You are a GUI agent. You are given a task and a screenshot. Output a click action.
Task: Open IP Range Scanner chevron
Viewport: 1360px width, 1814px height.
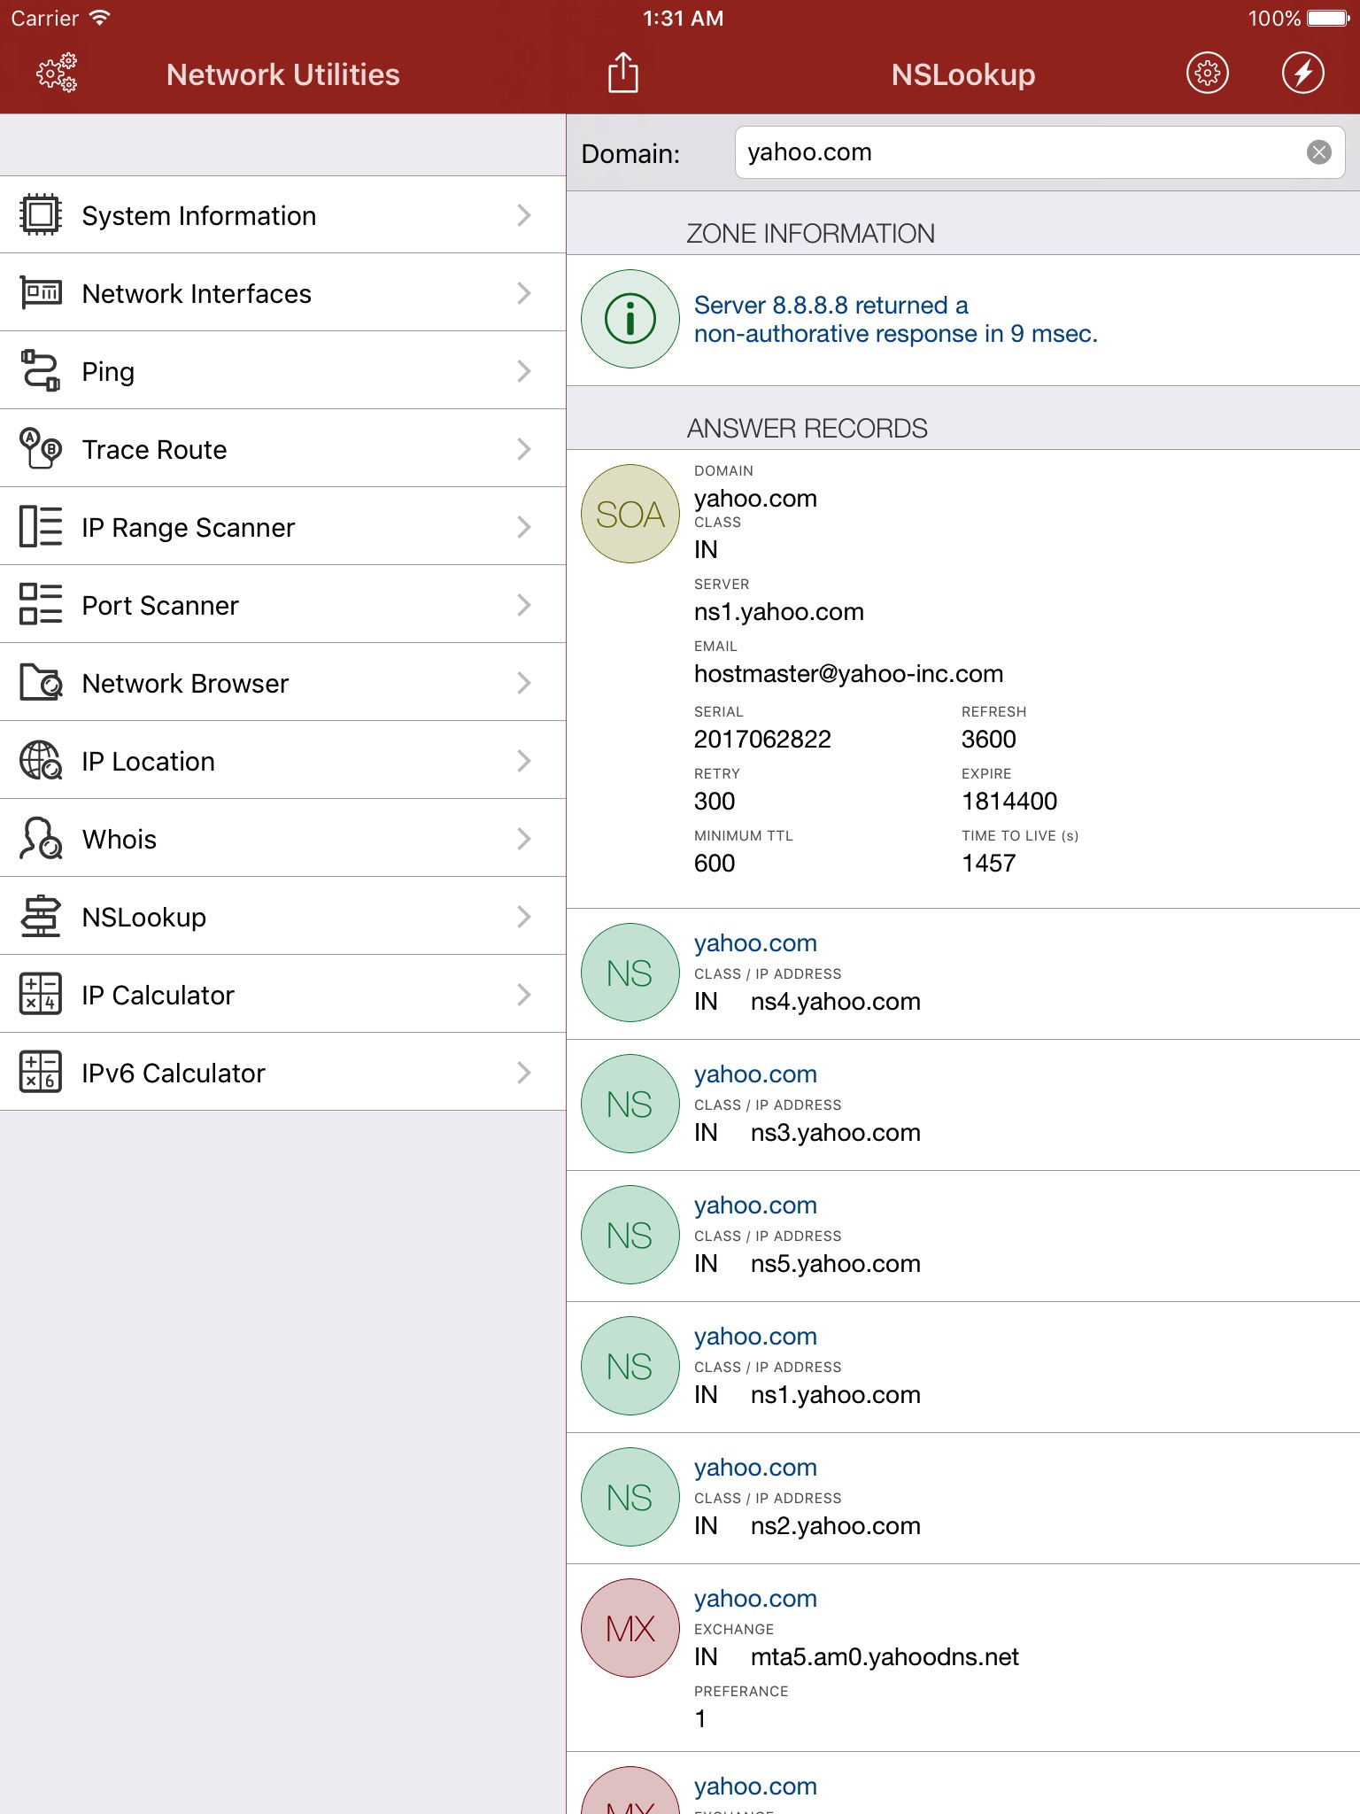pyautogui.click(x=524, y=527)
